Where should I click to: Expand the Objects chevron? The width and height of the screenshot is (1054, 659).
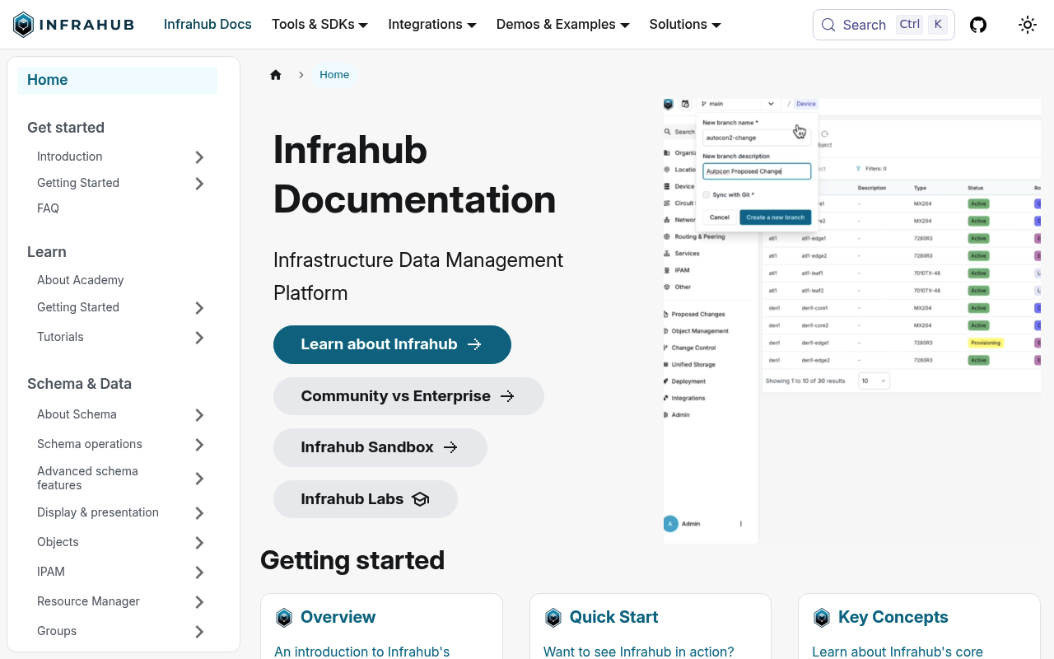(199, 543)
